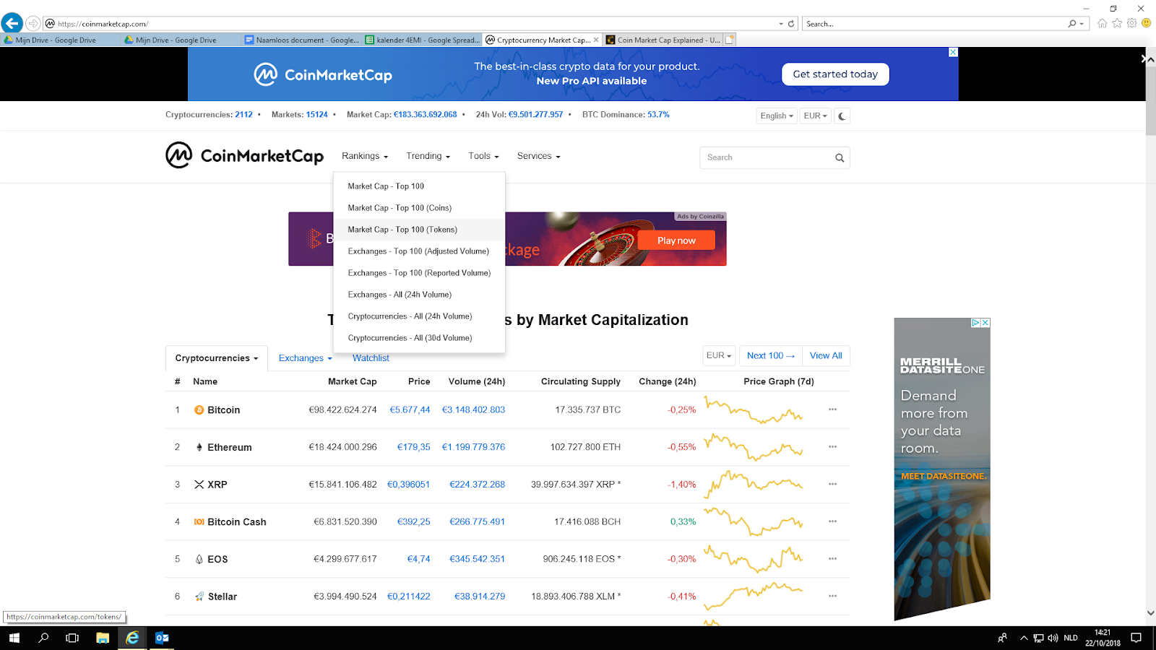Open the more options dots for Bitcoin
This screenshot has width=1156, height=650.
pos(832,409)
